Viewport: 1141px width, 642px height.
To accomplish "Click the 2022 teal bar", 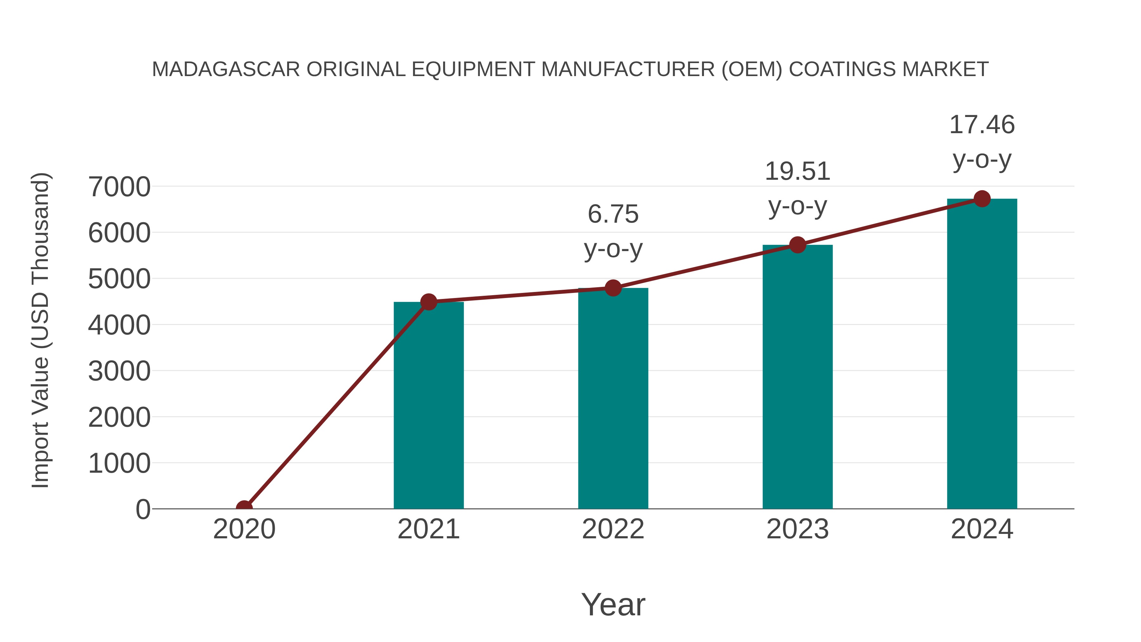I will (613, 398).
